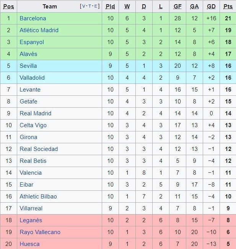The image size is (236, 249).
Task: Open the Sevilla team link
Action: pyautogui.click(x=28, y=66)
